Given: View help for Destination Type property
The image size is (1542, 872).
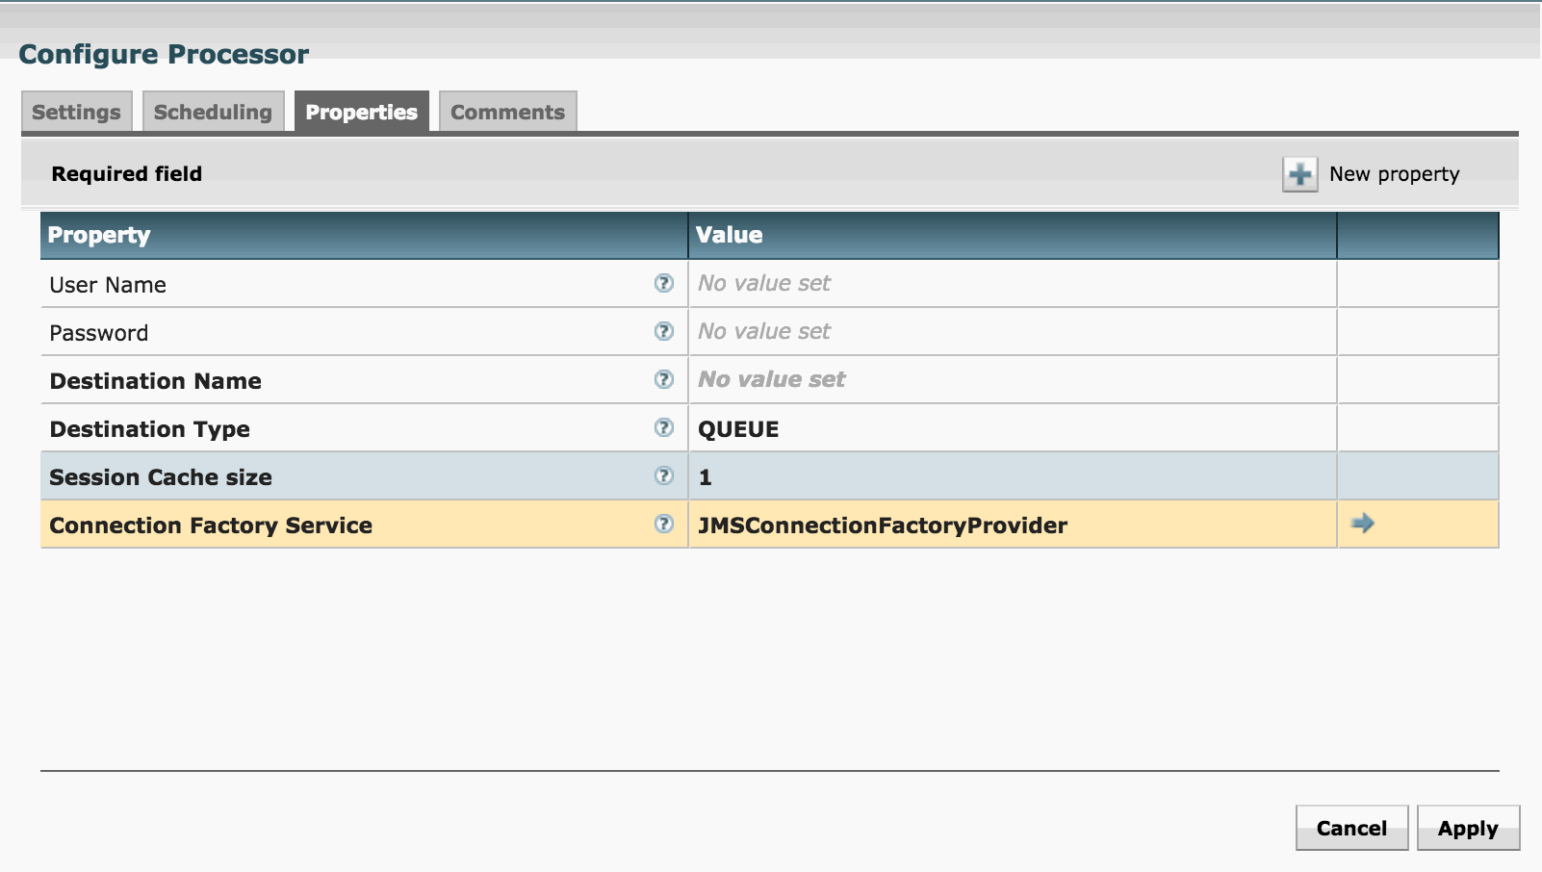Looking at the screenshot, I should (663, 427).
